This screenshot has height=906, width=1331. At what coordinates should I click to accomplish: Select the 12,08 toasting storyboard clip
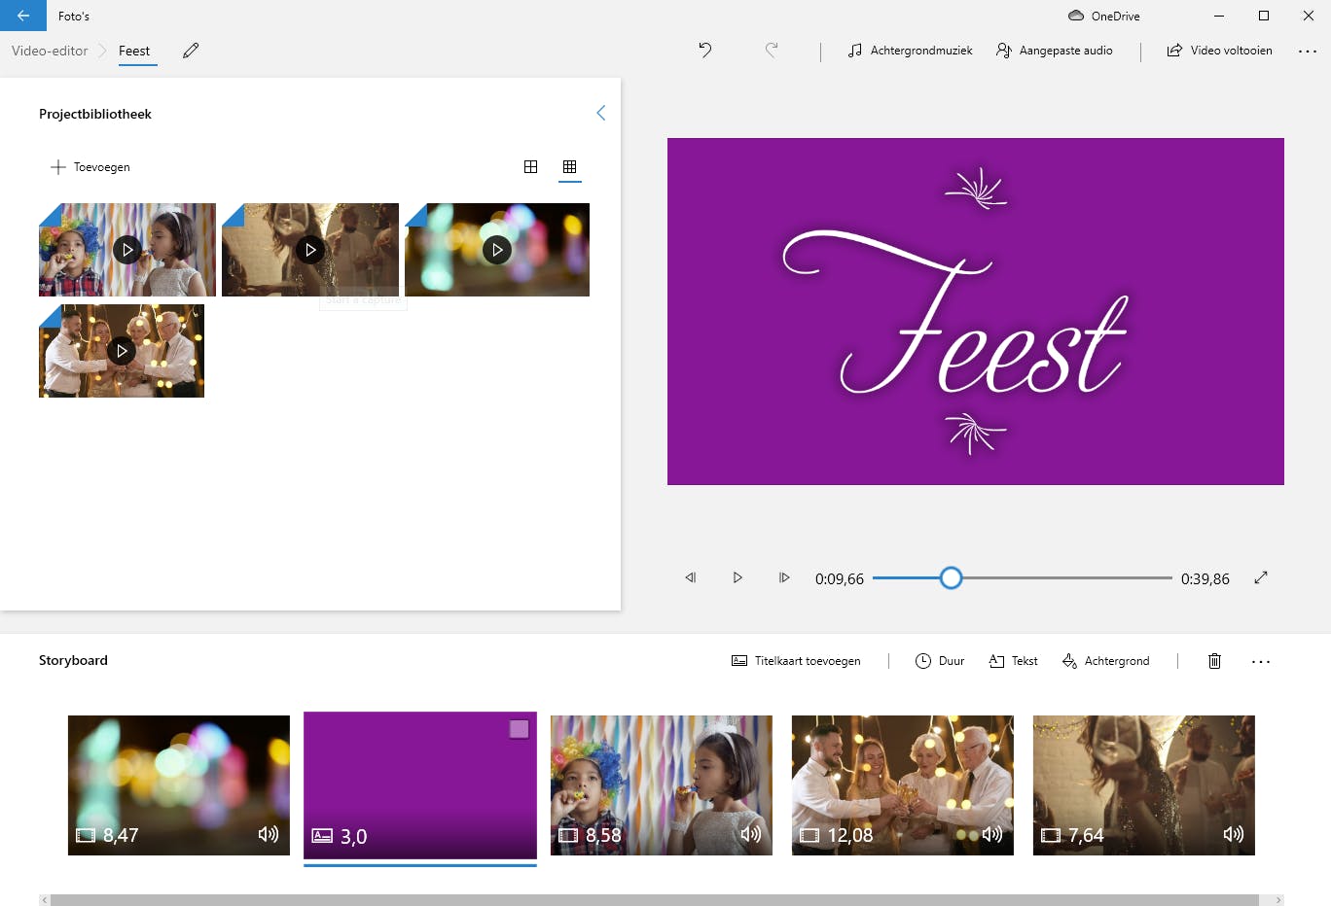903,785
